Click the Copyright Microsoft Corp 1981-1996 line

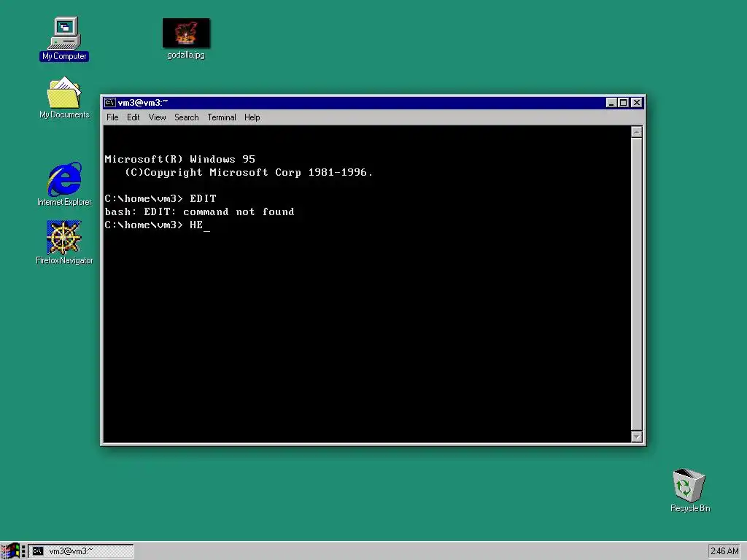tap(249, 172)
